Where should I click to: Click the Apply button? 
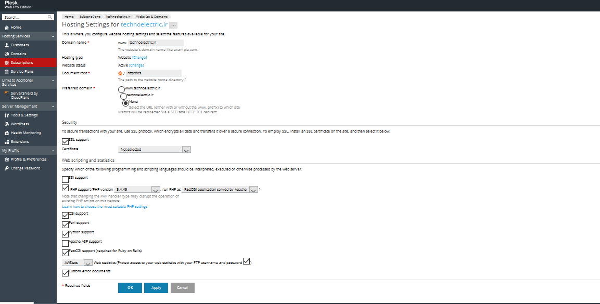(x=156, y=288)
